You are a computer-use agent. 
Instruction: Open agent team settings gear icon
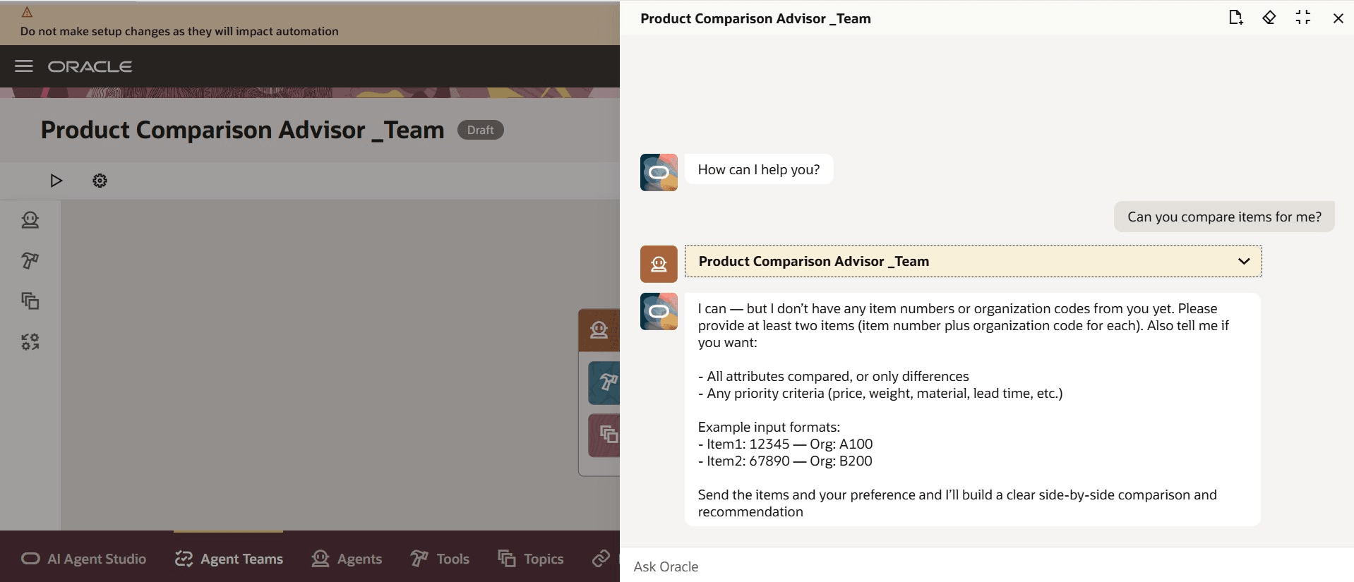(100, 181)
